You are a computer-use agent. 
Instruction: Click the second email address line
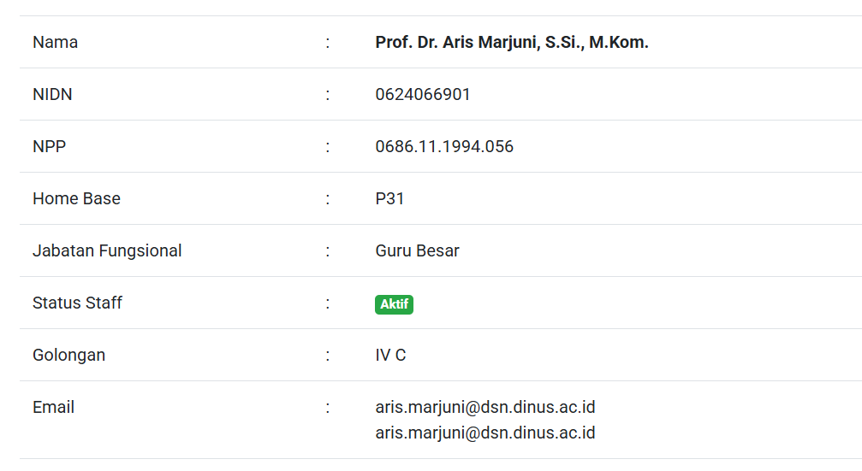click(485, 433)
